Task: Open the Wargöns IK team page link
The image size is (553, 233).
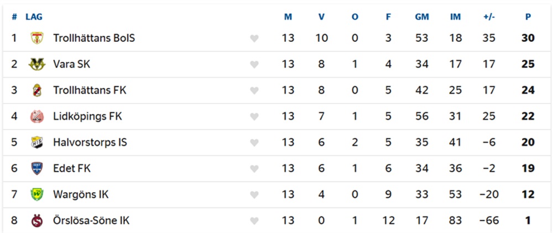Action: click(80, 194)
